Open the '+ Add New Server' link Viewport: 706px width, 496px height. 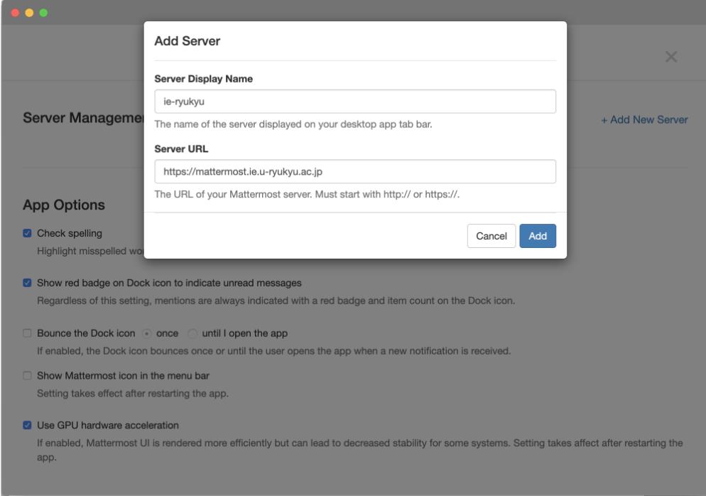tap(643, 119)
